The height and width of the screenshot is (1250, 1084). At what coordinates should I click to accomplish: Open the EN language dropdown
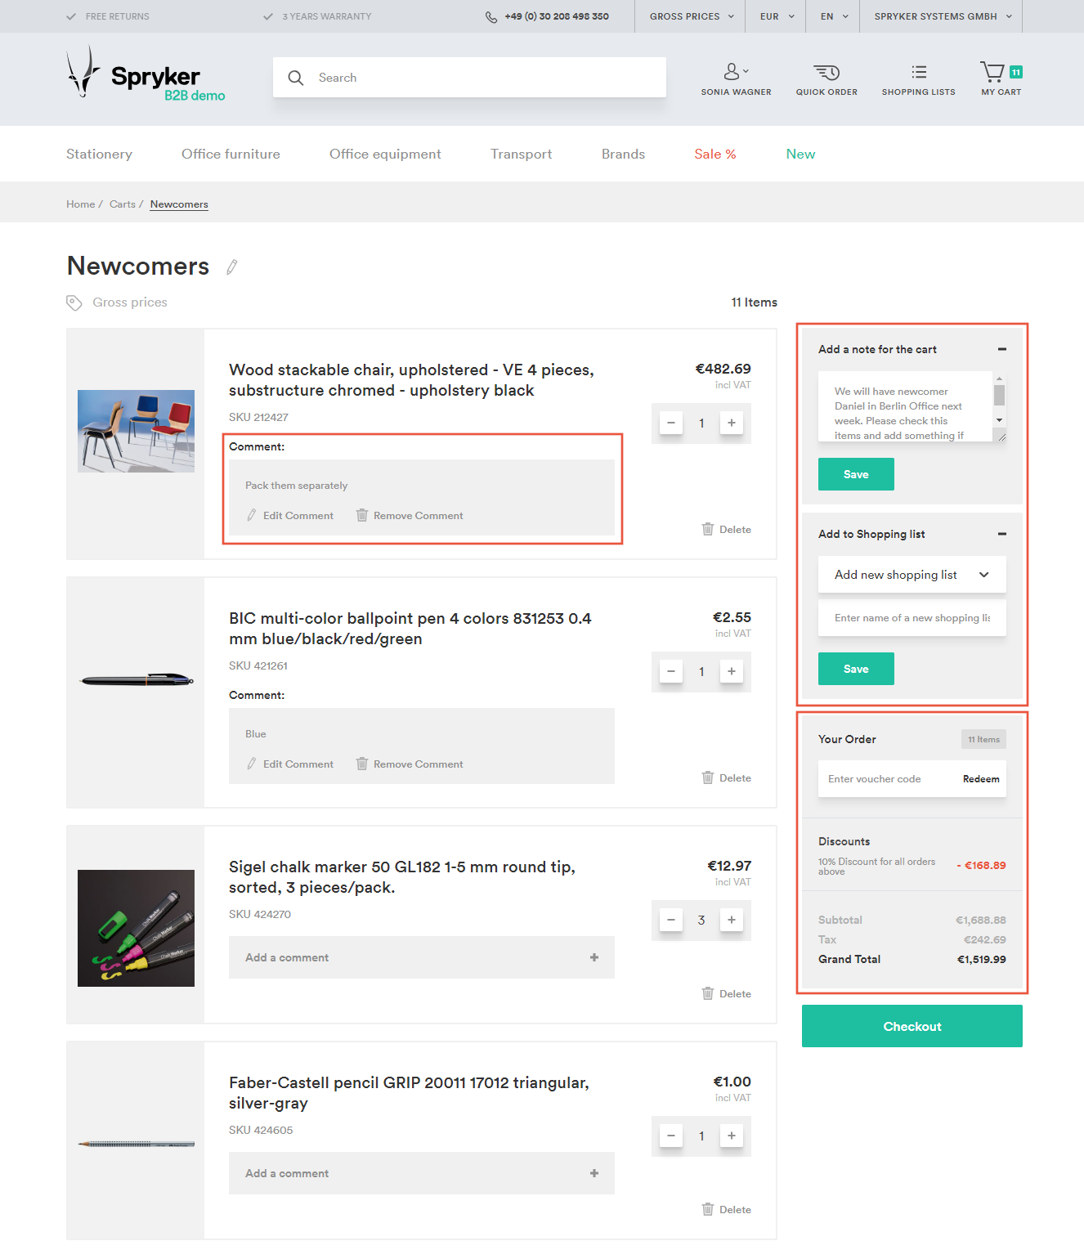(834, 16)
